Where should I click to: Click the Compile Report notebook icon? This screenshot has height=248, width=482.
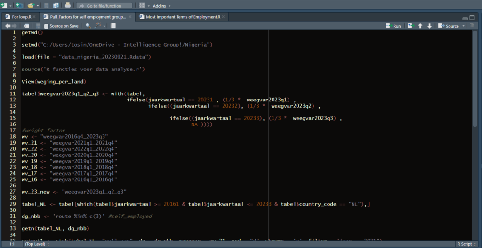[113, 26]
